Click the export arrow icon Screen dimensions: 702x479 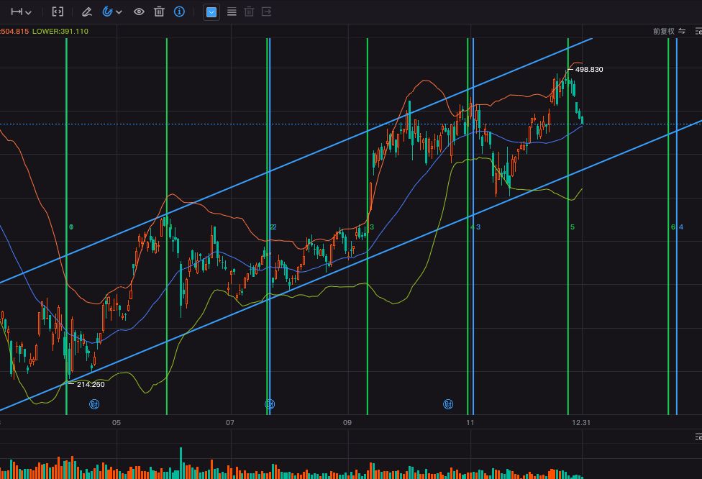click(x=266, y=12)
